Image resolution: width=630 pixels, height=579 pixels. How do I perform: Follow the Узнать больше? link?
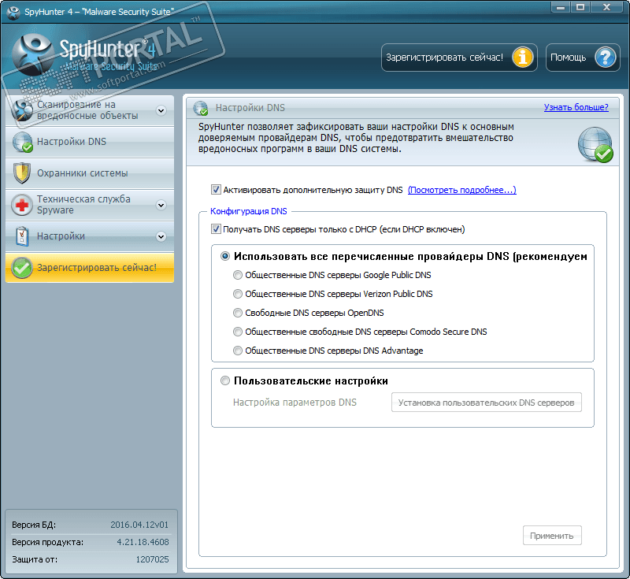pos(576,107)
